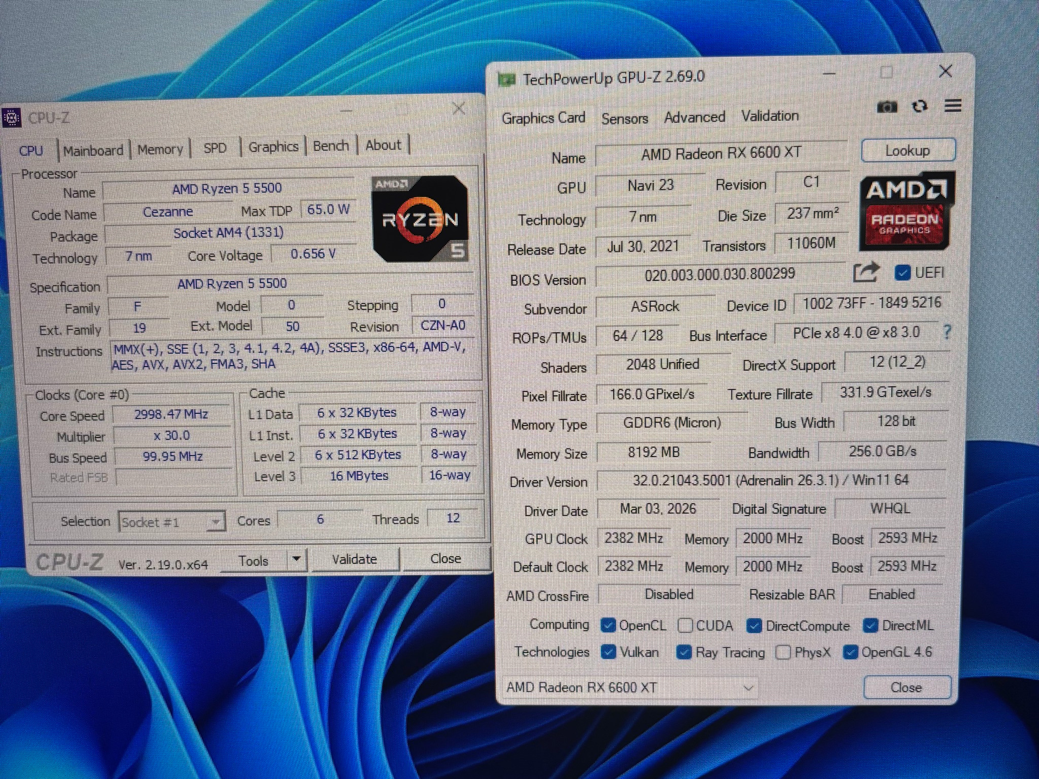Switch to the Sensors tab in GPU-Z
Image resolution: width=1039 pixels, height=779 pixels.
[x=625, y=119]
